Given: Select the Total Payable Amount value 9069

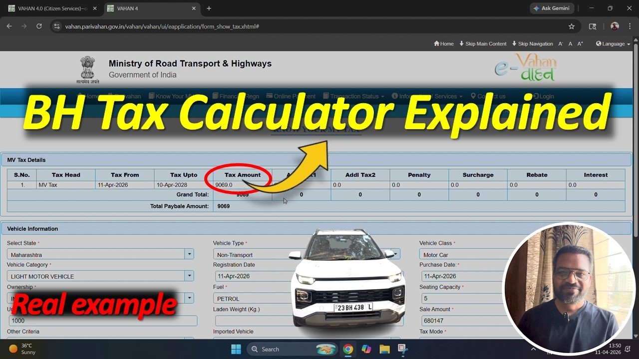Looking at the screenshot, I should 224,206.
